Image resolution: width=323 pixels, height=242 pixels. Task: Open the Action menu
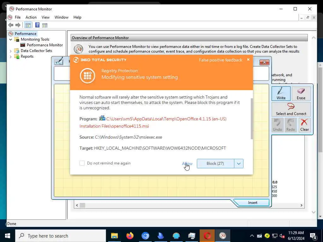(x=31, y=17)
